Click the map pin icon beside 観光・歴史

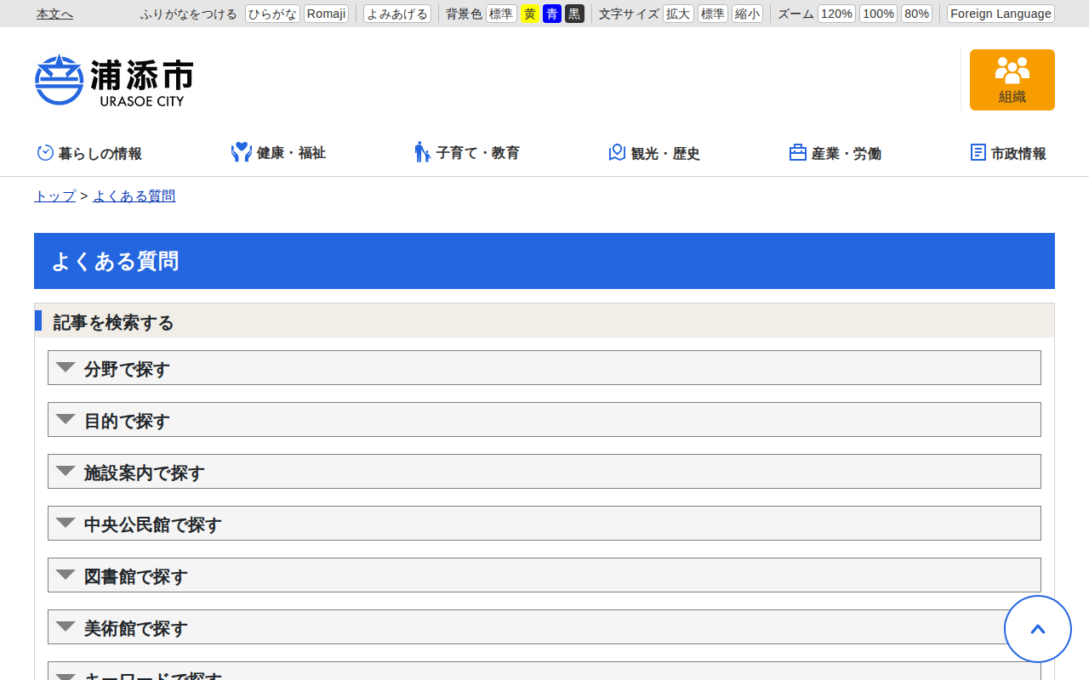coord(618,152)
